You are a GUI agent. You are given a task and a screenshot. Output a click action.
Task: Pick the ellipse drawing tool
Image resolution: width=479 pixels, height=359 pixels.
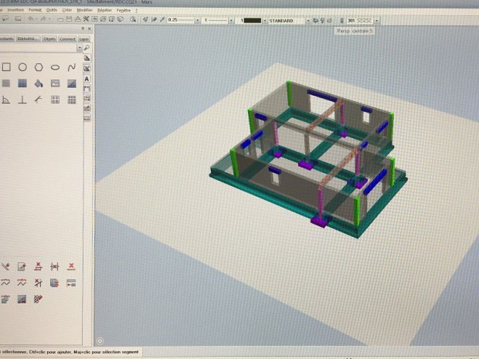coord(55,67)
